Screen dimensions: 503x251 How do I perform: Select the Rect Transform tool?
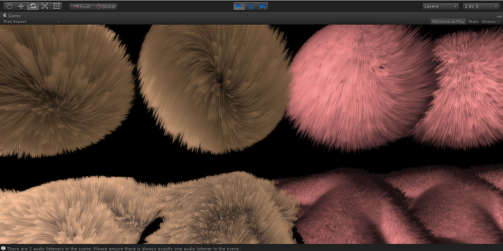click(56, 6)
